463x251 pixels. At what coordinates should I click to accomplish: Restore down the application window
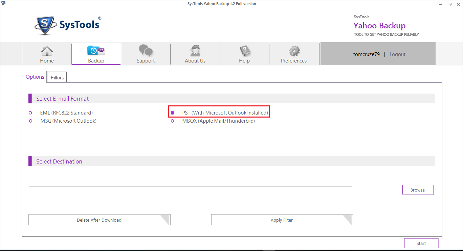[x=449, y=4]
